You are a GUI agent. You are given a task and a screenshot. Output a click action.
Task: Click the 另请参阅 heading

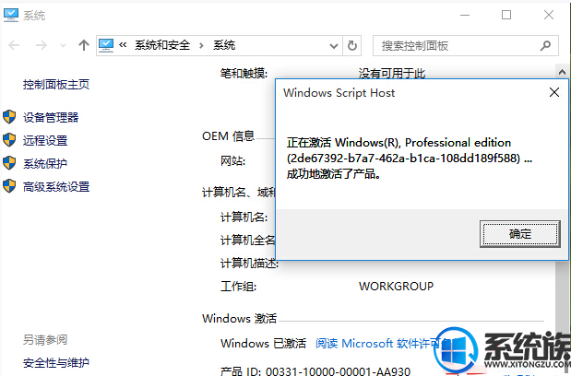45,340
